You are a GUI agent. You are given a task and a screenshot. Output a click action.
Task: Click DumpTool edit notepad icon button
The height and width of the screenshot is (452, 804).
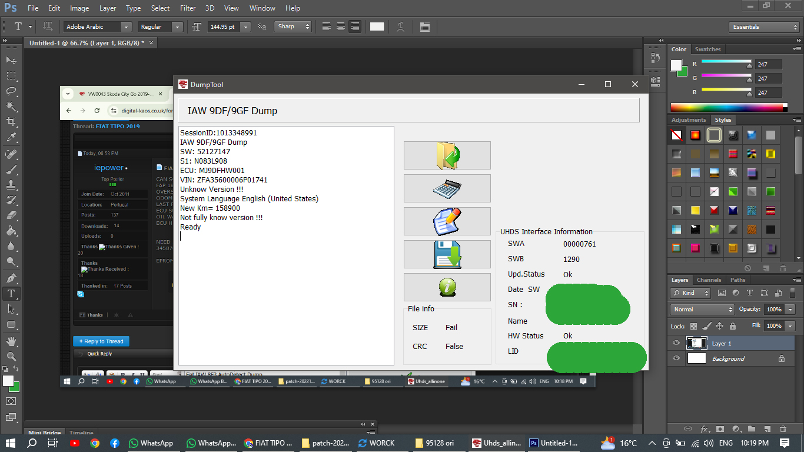(447, 221)
